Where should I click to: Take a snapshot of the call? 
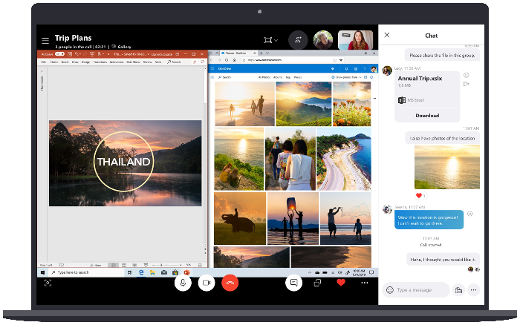tap(48, 283)
